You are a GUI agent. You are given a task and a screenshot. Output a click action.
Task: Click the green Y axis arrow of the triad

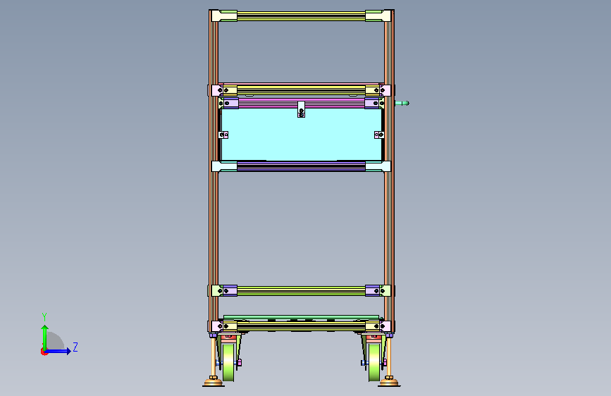click(x=45, y=337)
